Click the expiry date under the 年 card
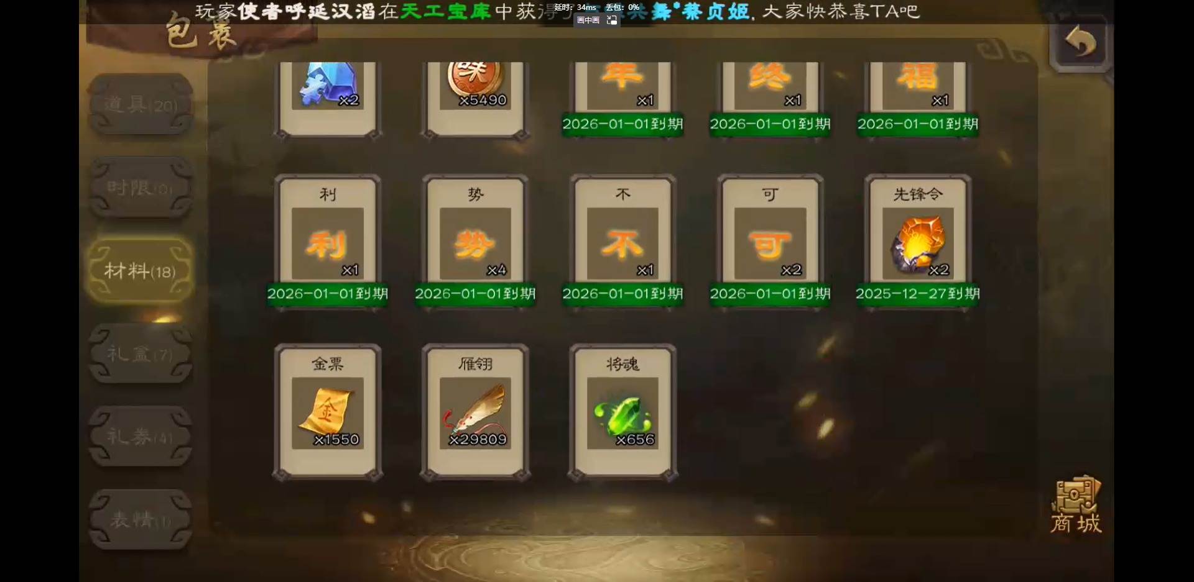The width and height of the screenshot is (1194, 582). [x=622, y=124]
